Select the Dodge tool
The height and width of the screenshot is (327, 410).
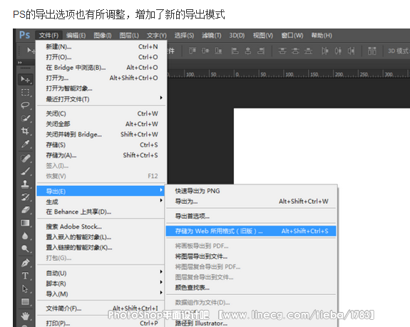pyautogui.click(x=25, y=249)
